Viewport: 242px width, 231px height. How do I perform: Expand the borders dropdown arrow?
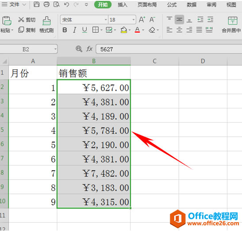point(101,30)
